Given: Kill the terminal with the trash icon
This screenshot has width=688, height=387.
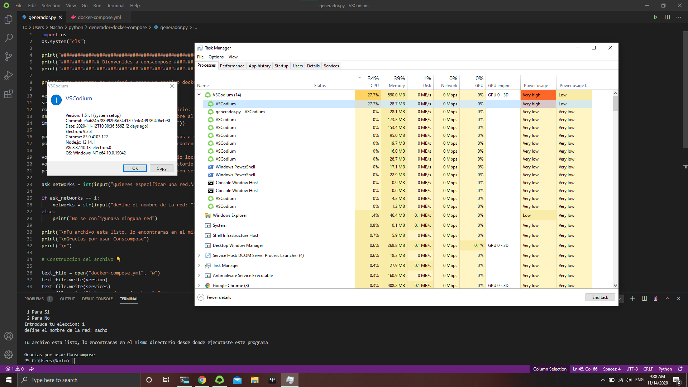Looking at the screenshot, I should pos(656,298).
